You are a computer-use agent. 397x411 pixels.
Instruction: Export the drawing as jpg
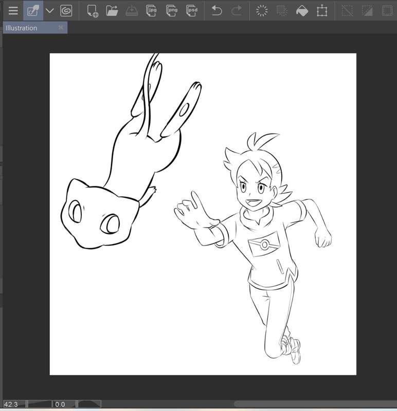(x=151, y=11)
